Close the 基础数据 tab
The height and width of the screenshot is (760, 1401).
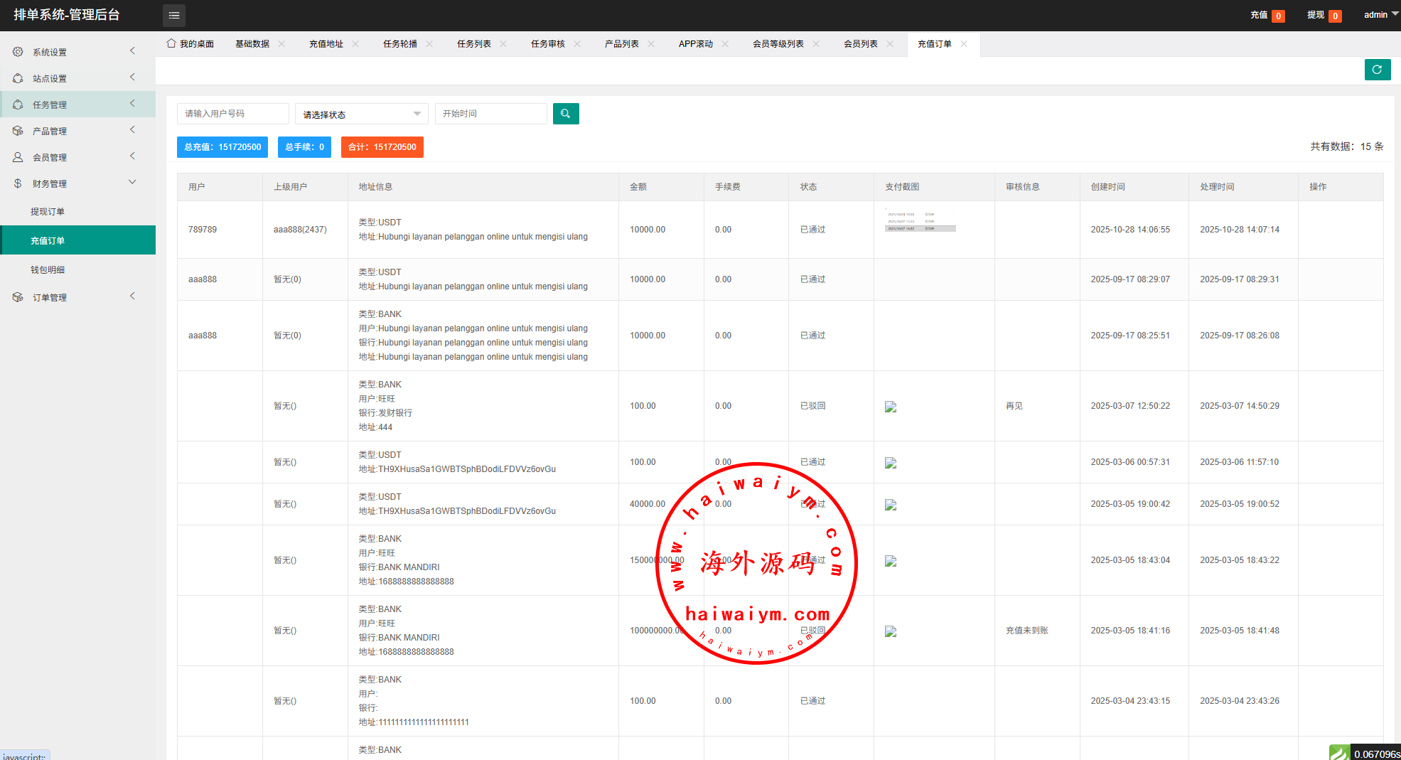pos(281,44)
